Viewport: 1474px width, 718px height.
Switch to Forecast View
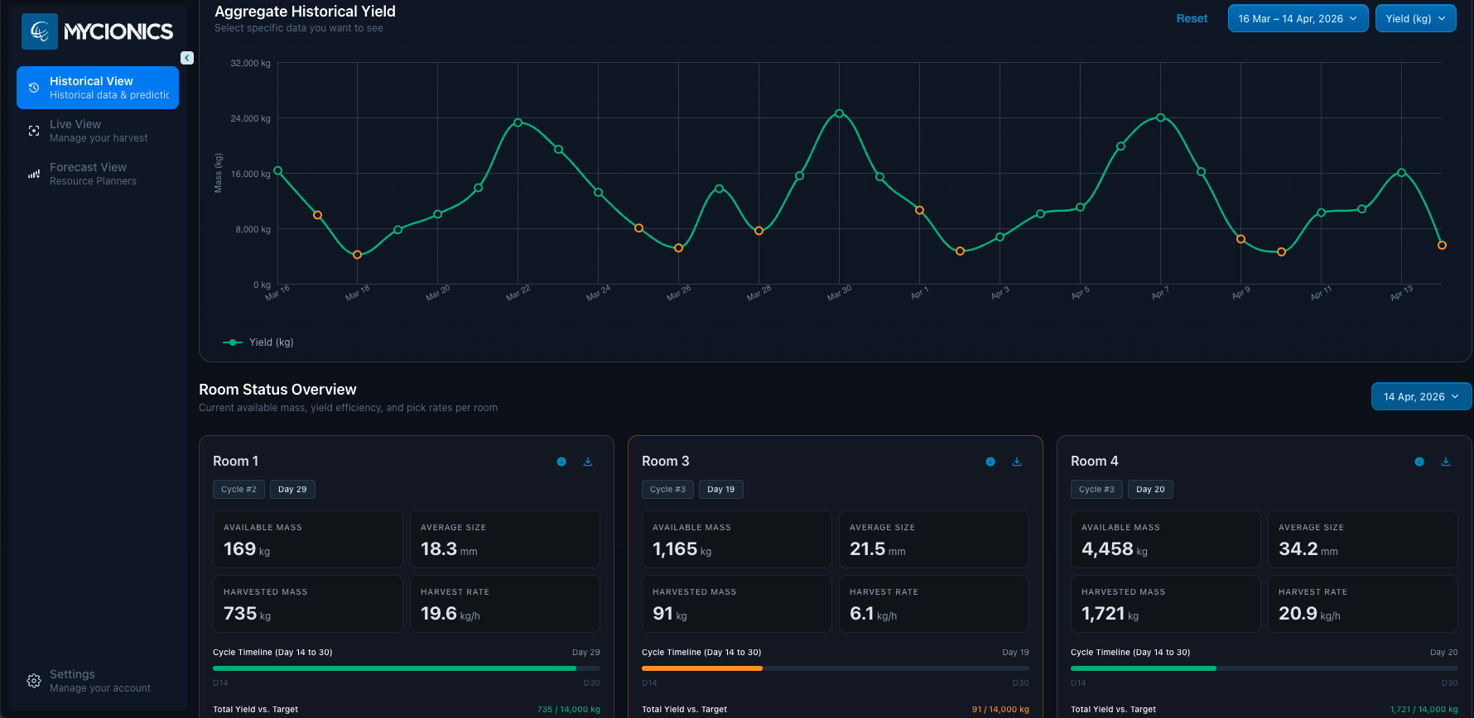click(98, 174)
